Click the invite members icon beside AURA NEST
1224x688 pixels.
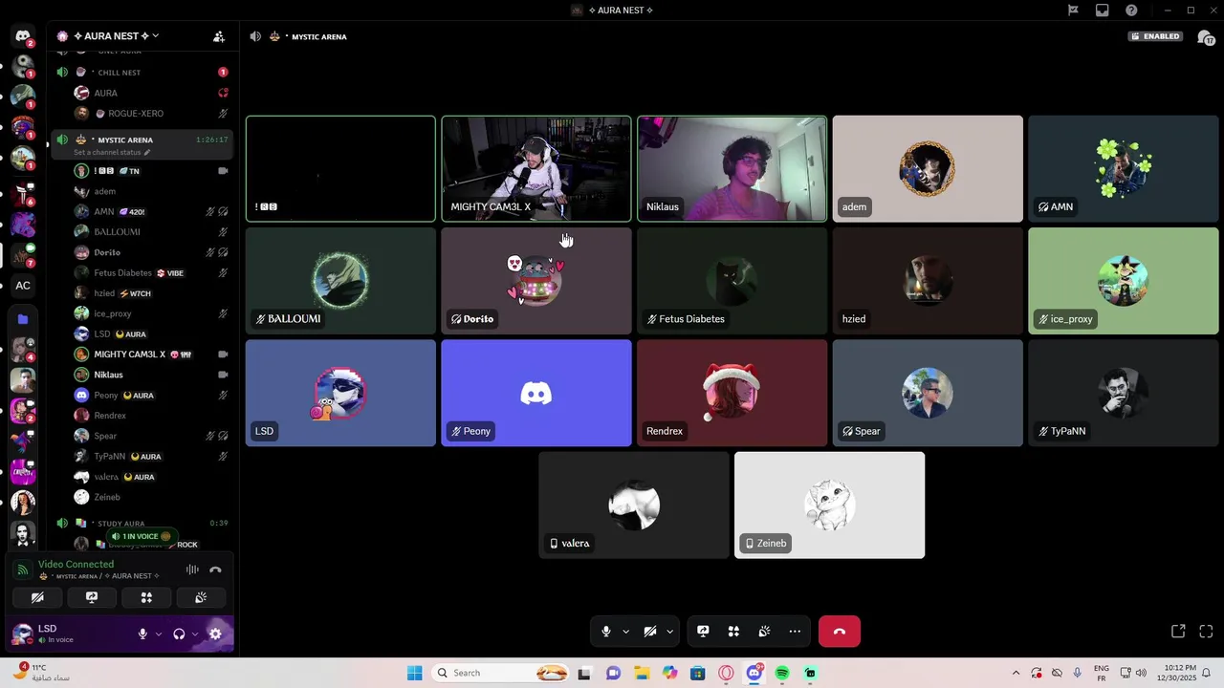point(219,36)
